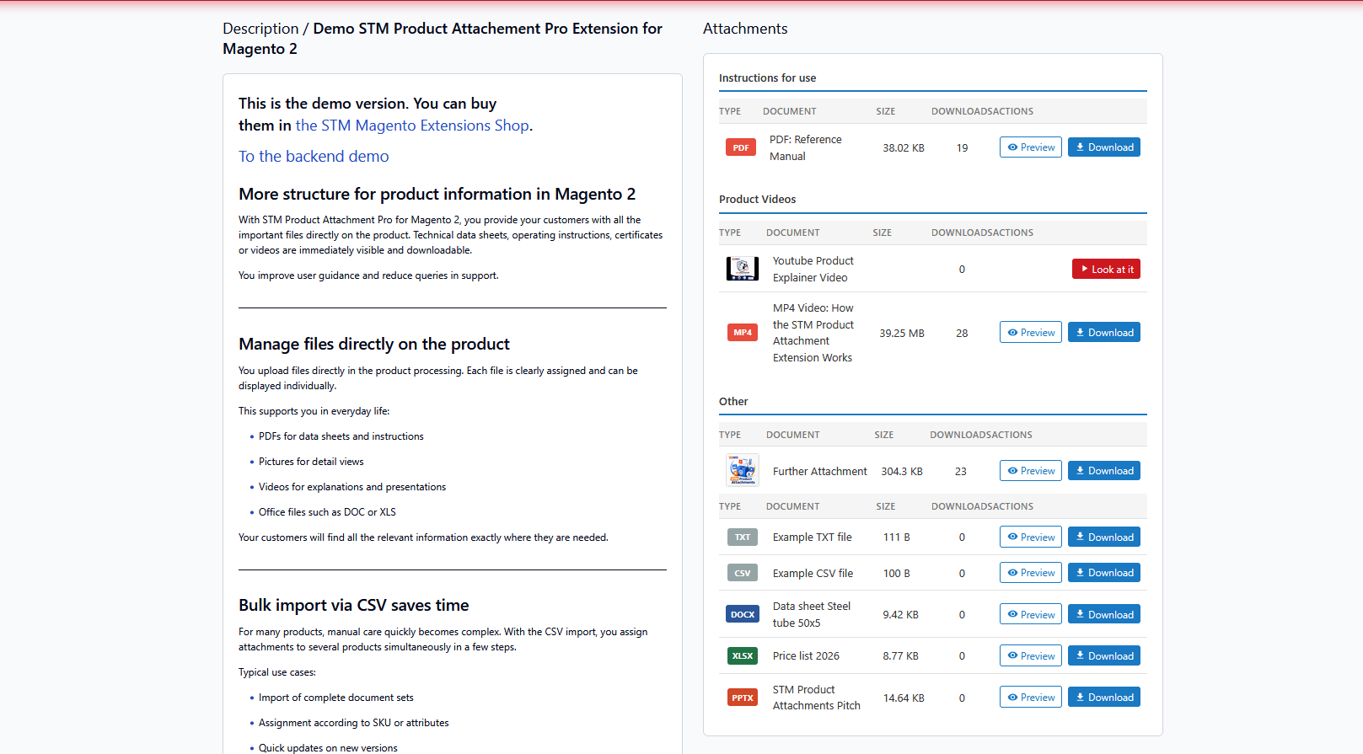Click the Further Attachment thumbnail image

pos(743,470)
